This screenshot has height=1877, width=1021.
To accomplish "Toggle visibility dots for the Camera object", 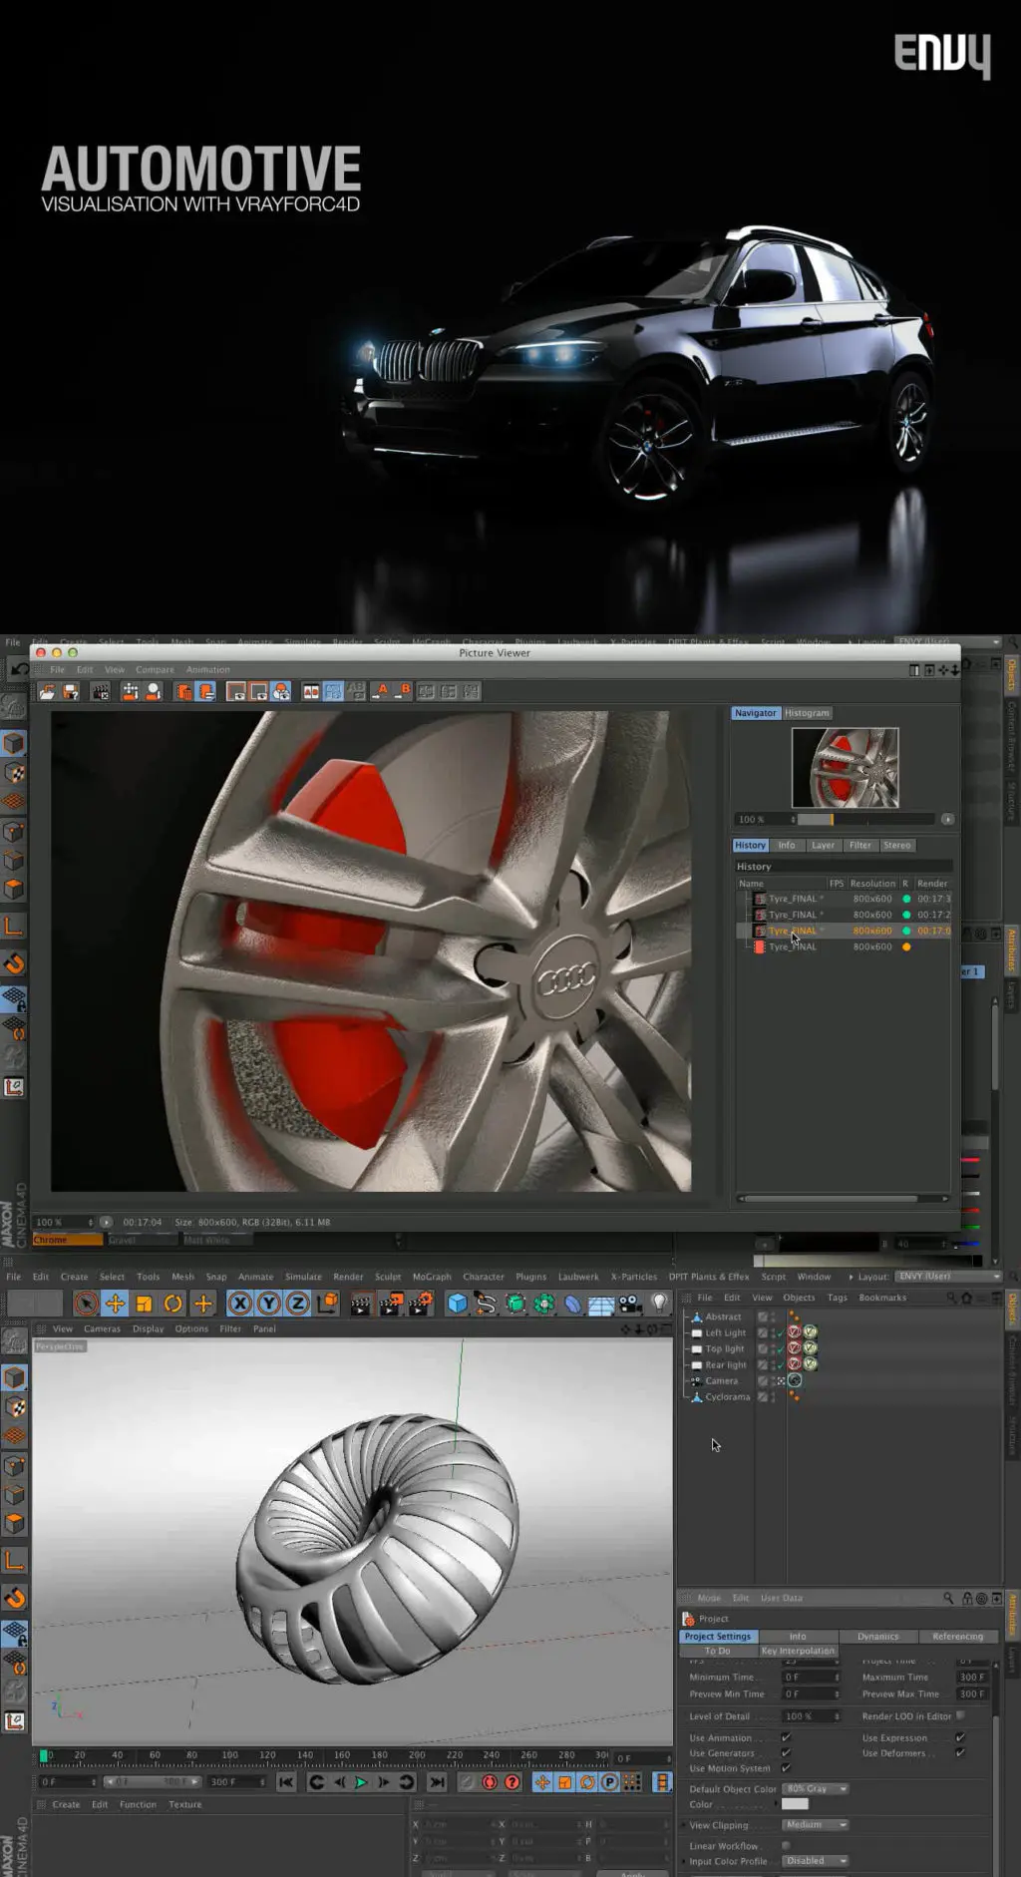I will [774, 1381].
